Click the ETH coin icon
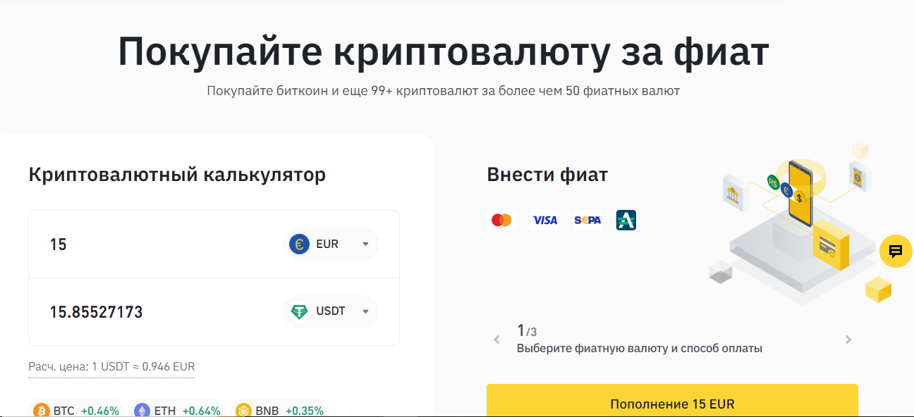914x417 pixels. (x=143, y=409)
